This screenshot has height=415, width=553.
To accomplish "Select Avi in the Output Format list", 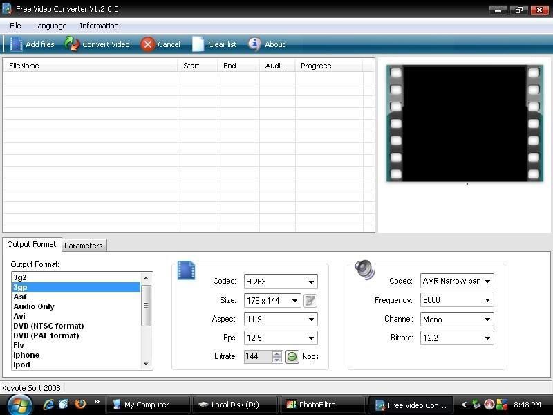I will [x=19, y=316].
